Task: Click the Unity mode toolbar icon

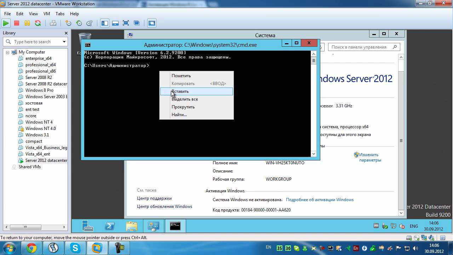Action: (137, 23)
